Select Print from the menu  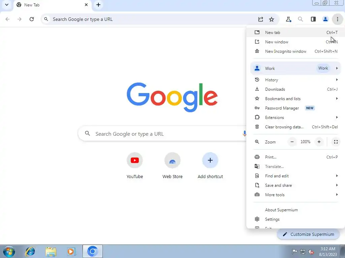pyautogui.click(x=296, y=157)
